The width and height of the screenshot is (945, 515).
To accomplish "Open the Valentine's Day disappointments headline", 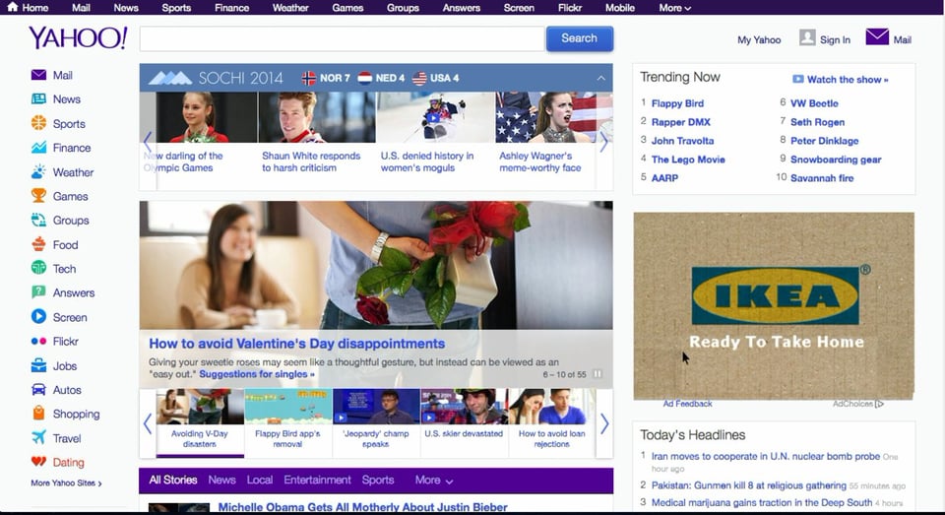I will [296, 343].
